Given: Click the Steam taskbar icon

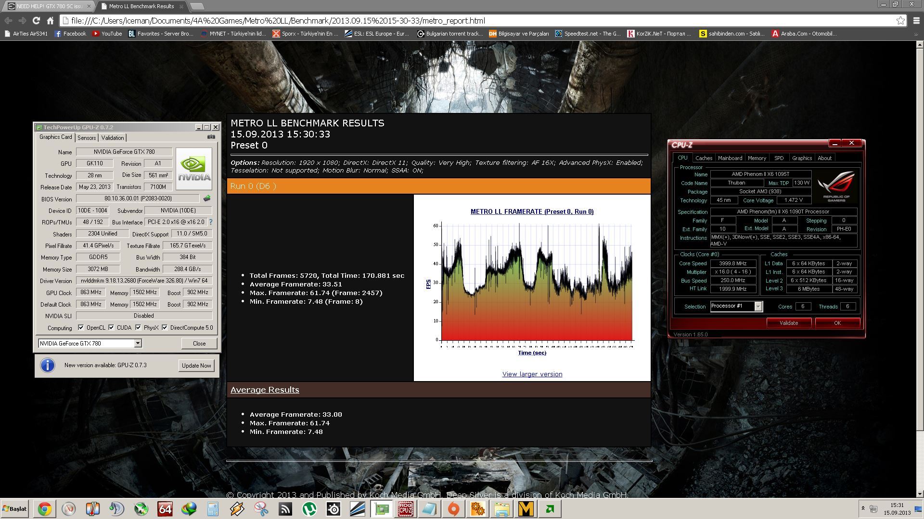Looking at the screenshot, I should pyautogui.click(x=333, y=509).
